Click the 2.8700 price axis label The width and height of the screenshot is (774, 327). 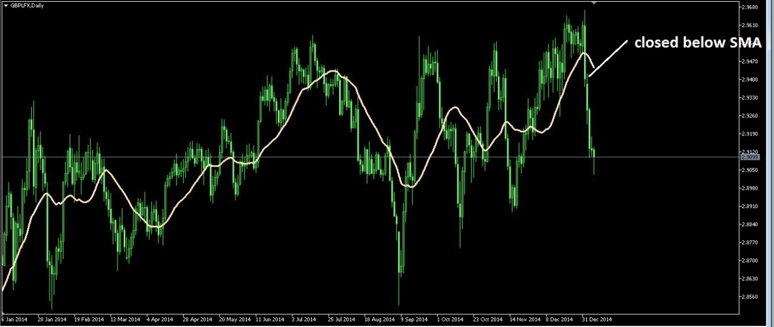(750, 261)
